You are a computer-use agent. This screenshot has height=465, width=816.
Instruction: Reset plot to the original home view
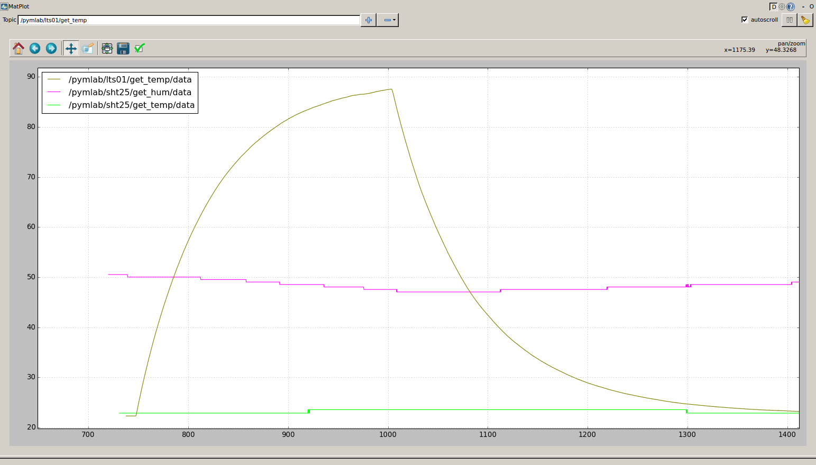[19, 49]
